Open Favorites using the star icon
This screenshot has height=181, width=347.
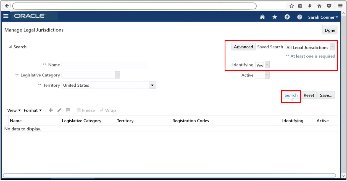click(x=274, y=17)
